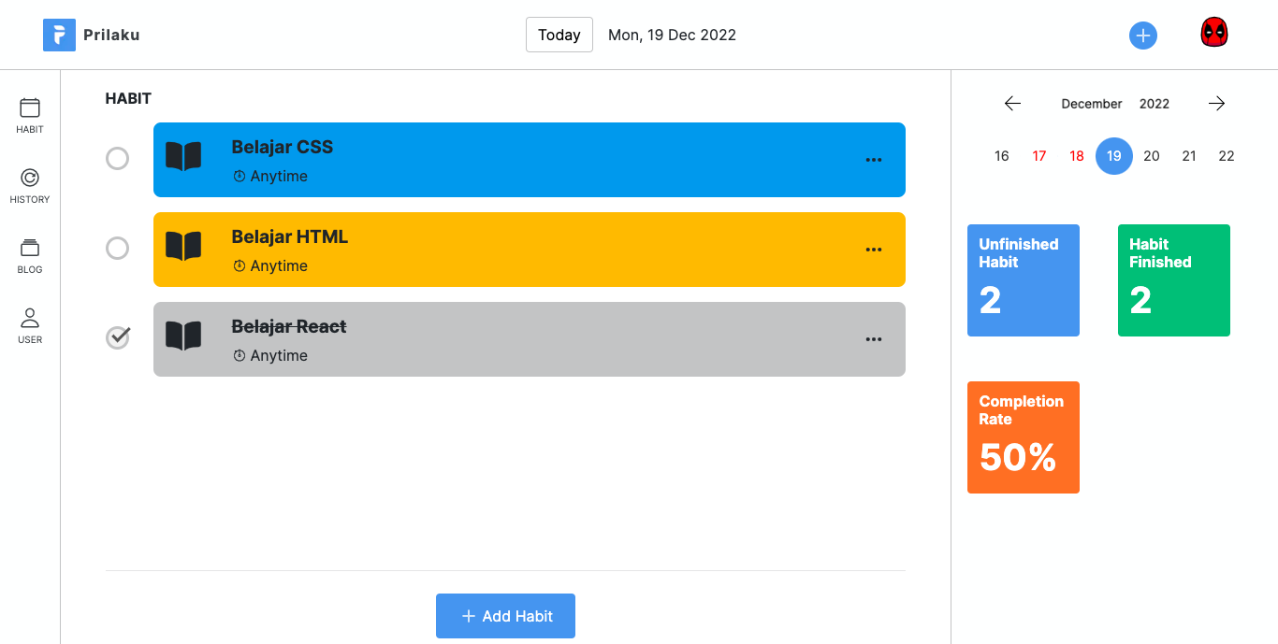
Task: Open the User sidebar section
Action: click(x=30, y=326)
